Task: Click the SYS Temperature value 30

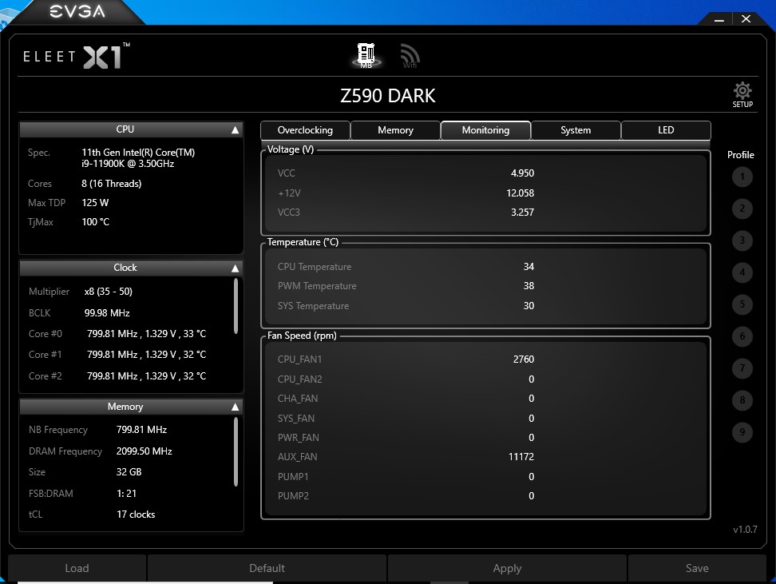Action: pyautogui.click(x=529, y=306)
